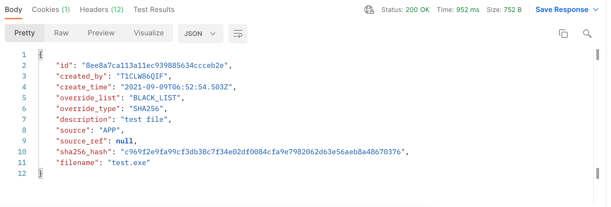
Task: Select the Visualize view mode
Action: point(149,33)
